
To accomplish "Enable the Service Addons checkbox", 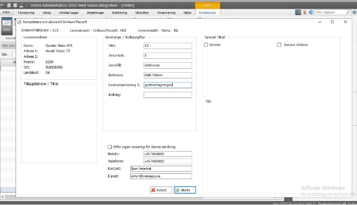I will (x=279, y=45).
